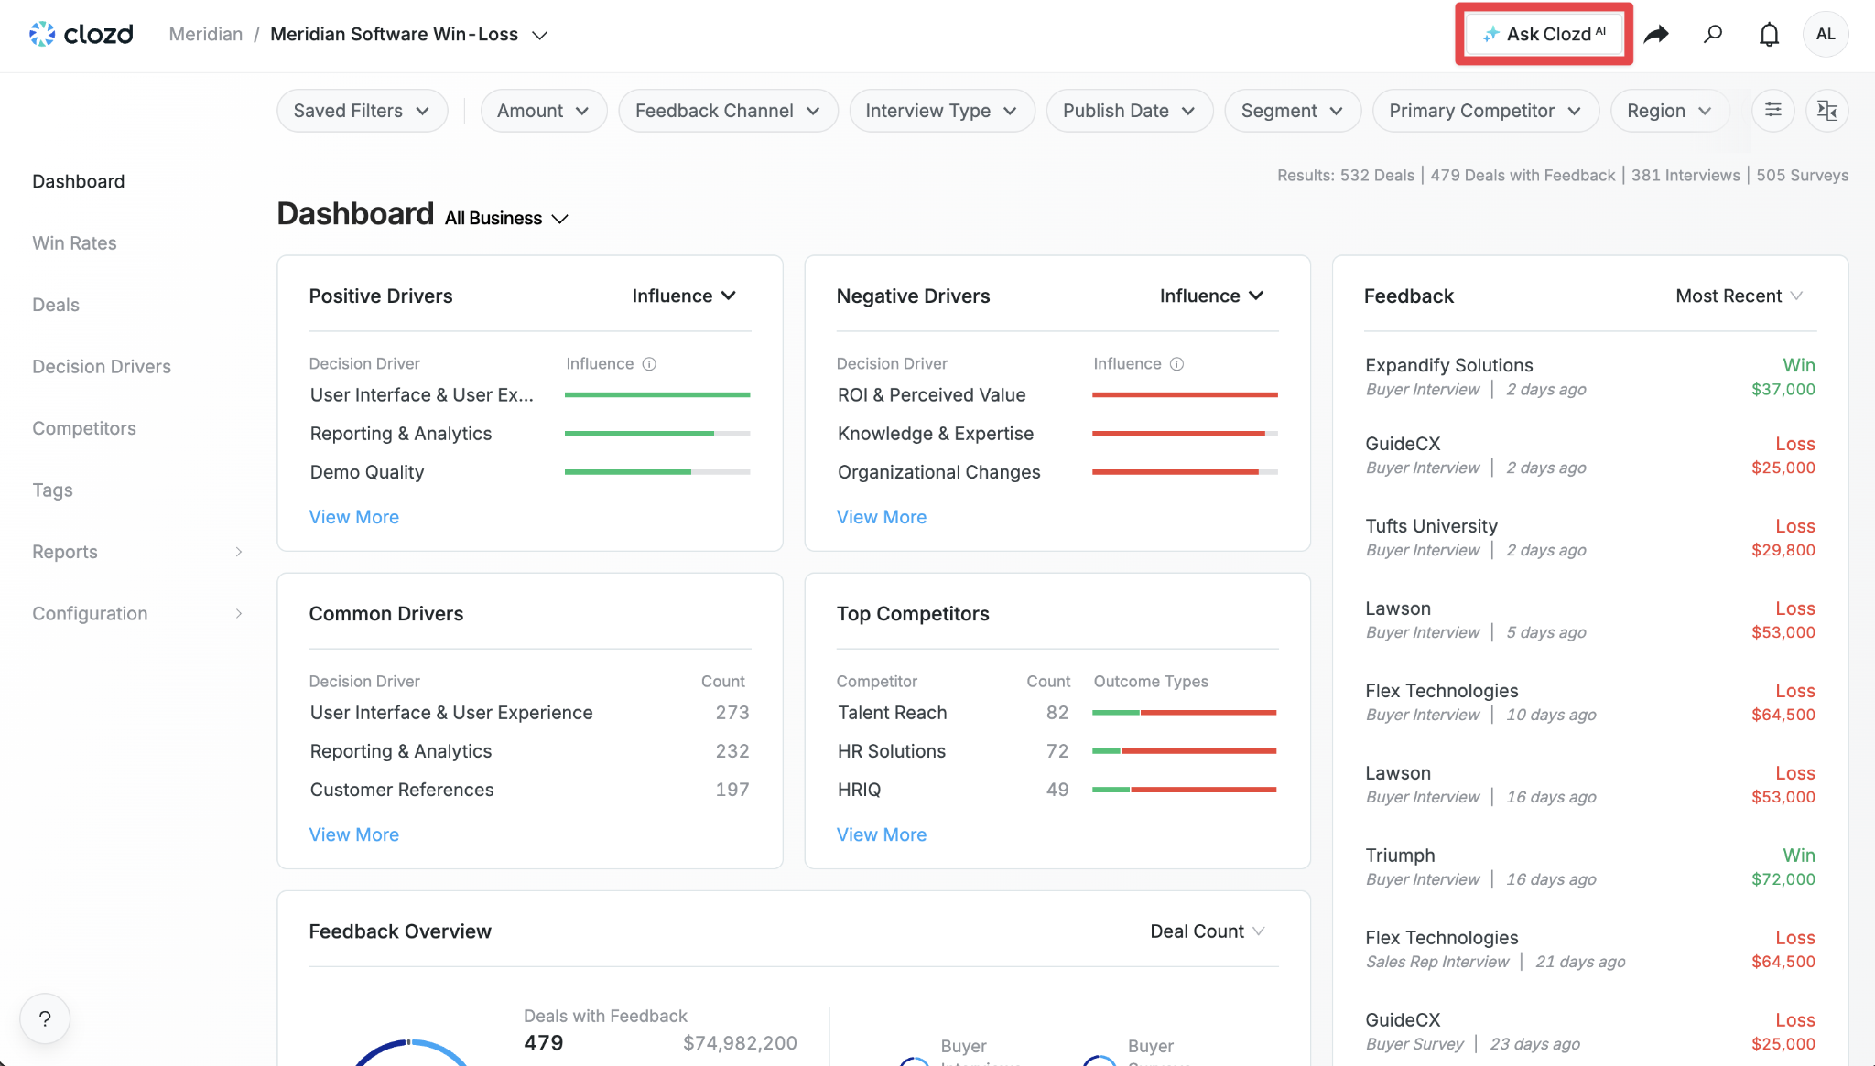Go to Win Rates in sidebar

(74, 243)
